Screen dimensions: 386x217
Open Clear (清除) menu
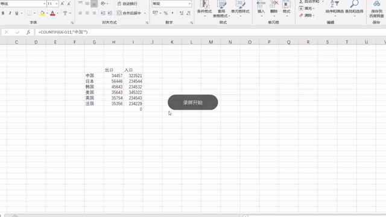307,15
